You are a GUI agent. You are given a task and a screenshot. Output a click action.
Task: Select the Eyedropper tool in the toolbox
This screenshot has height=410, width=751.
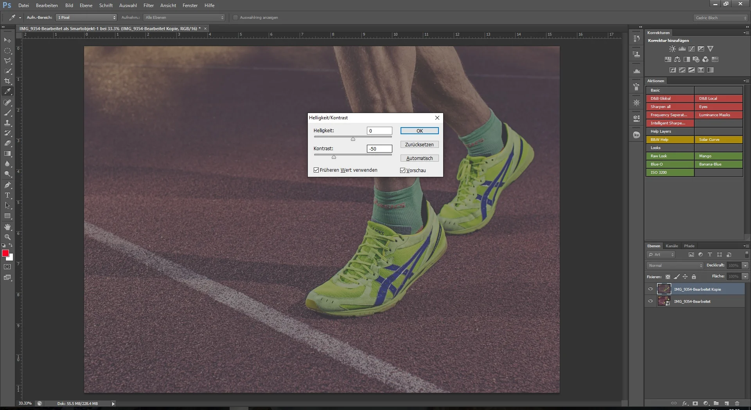(x=7, y=92)
